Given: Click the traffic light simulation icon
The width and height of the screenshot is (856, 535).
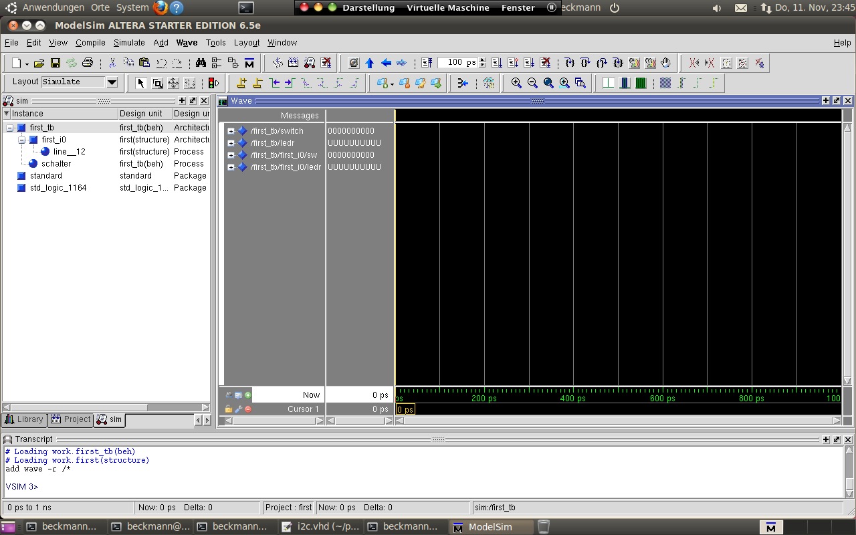Looking at the screenshot, I should pos(213,83).
